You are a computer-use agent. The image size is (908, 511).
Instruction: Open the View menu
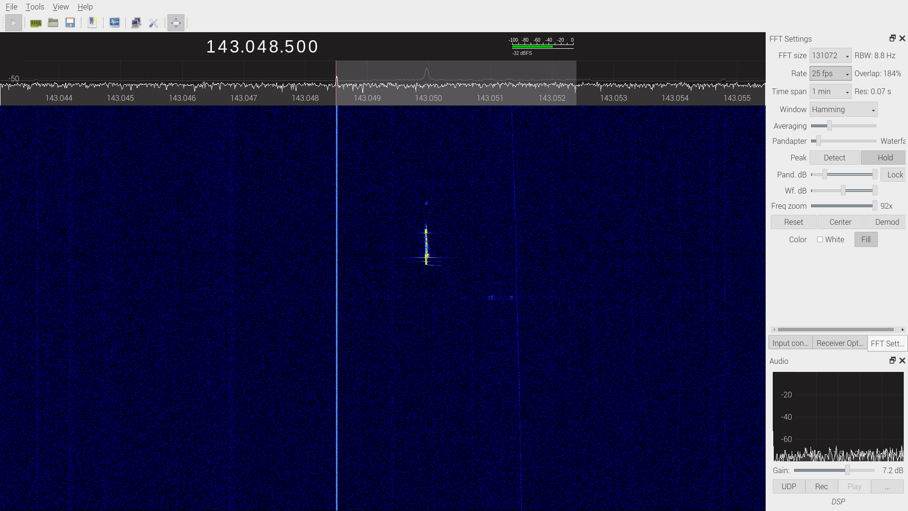61,7
